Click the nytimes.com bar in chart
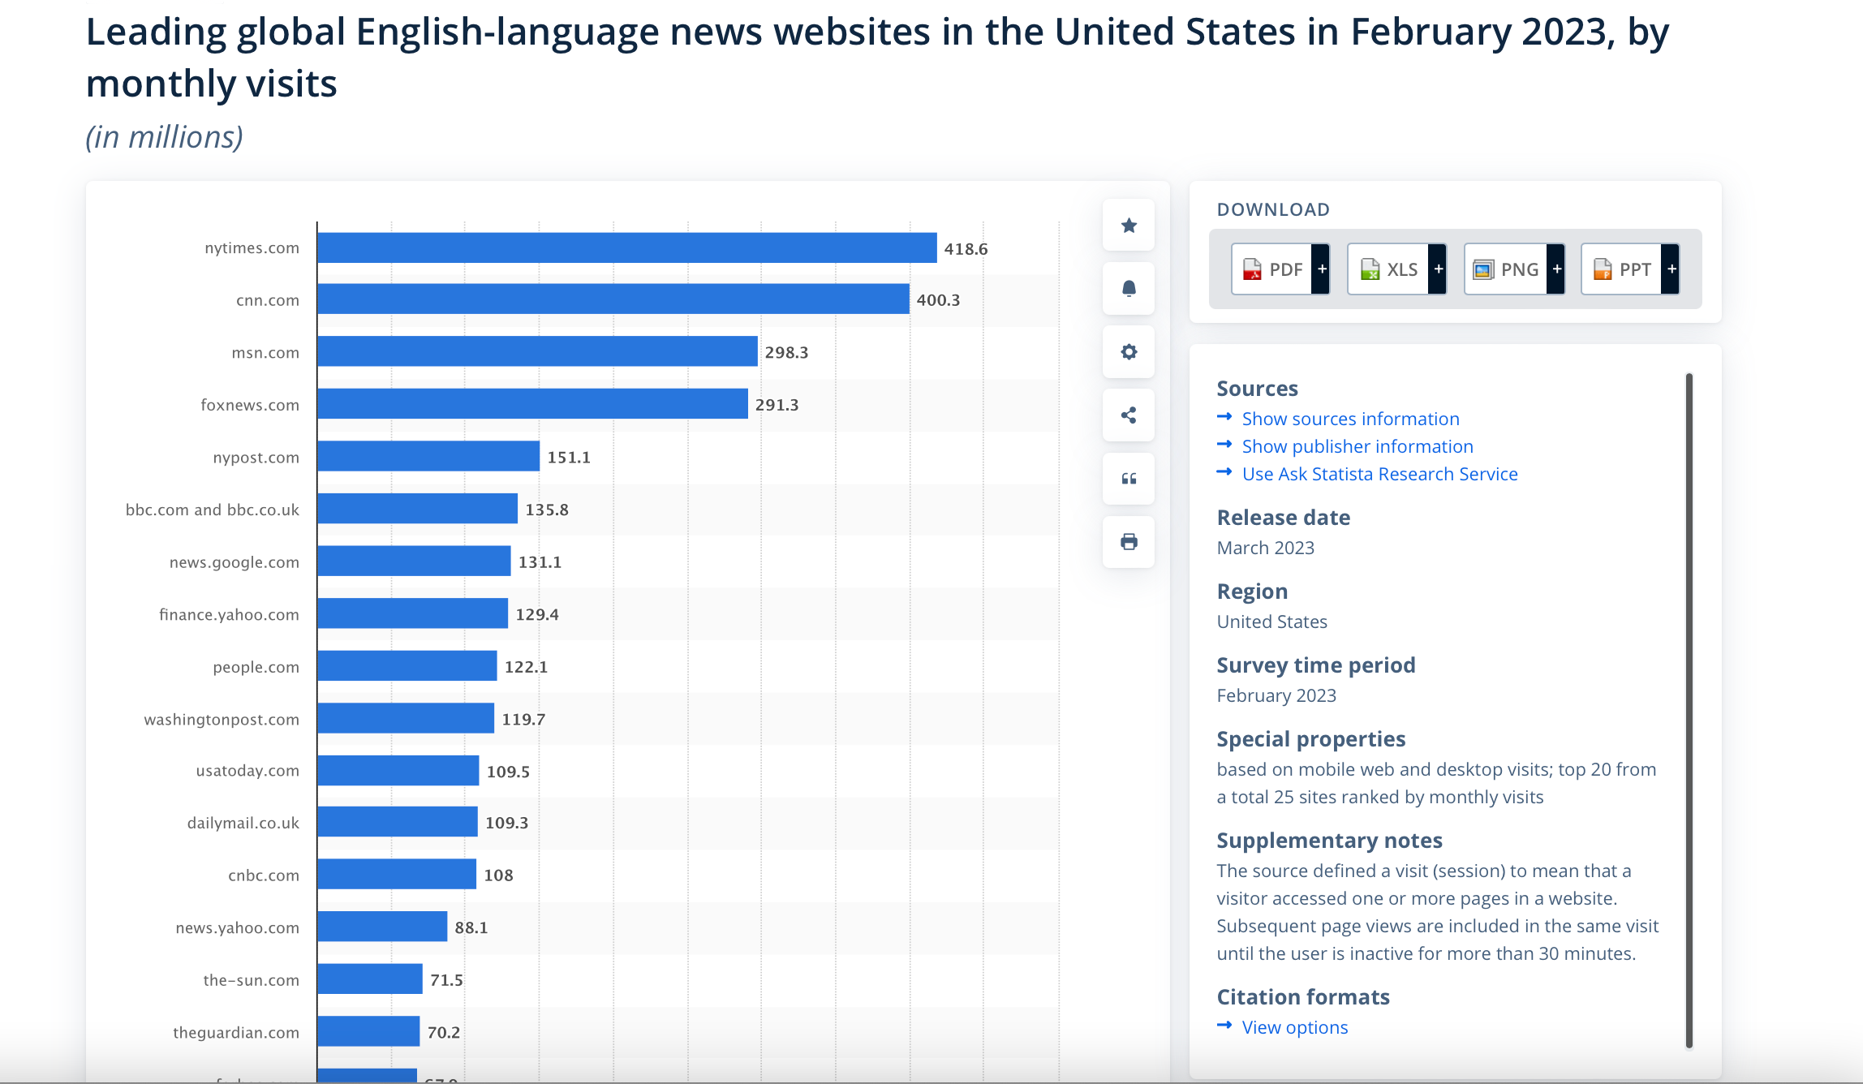This screenshot has width=1863, height=1084. (x=626, y=248)
